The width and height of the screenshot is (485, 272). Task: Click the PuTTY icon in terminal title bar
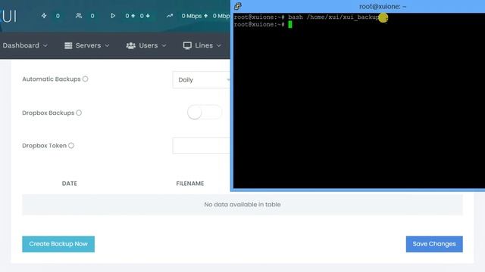coord(237,6)
